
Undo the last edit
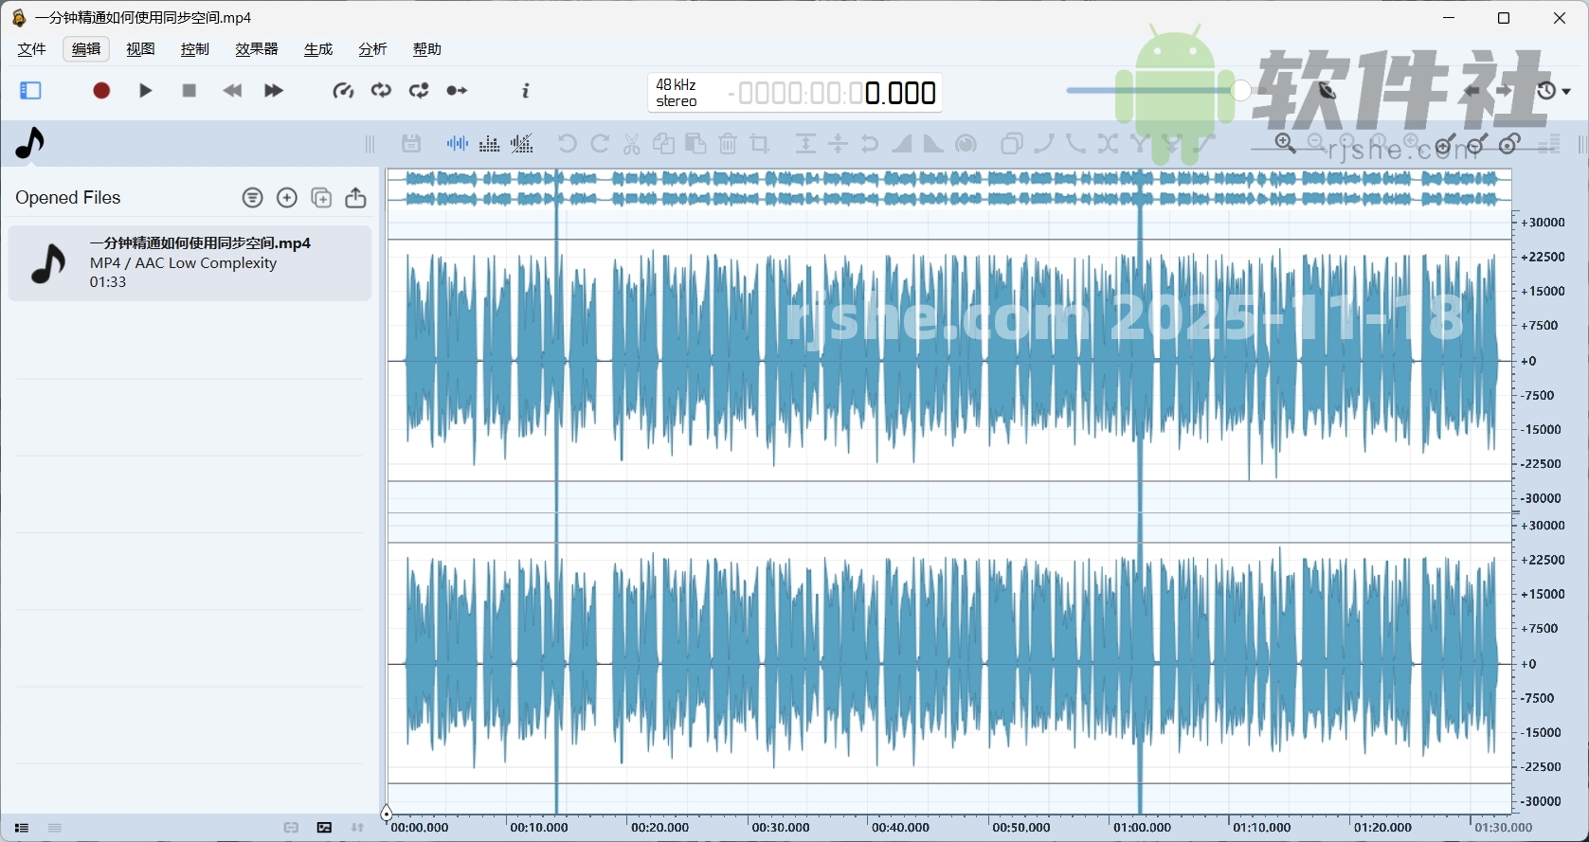pyautogui.click(x=567, y=144)
